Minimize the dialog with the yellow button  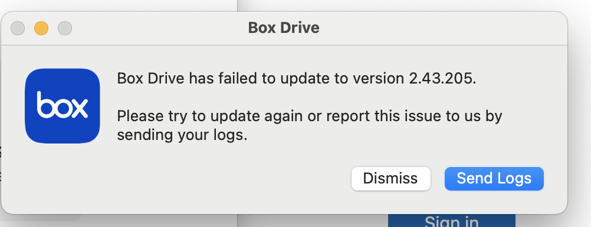pos(41,28)
